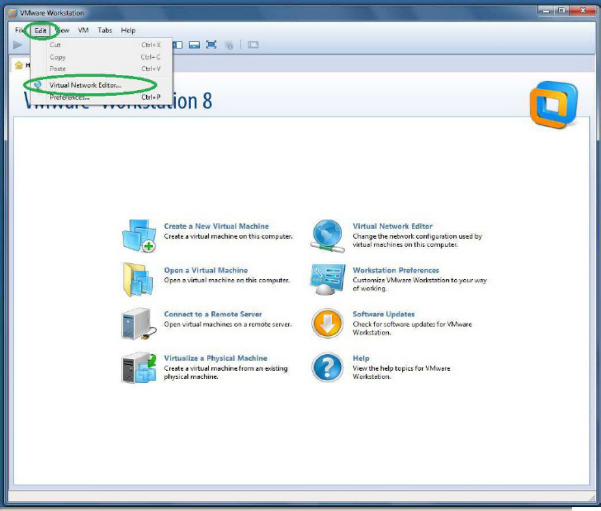
Task: Click the Create a New Virtual Machine icon
Action: 139,235
